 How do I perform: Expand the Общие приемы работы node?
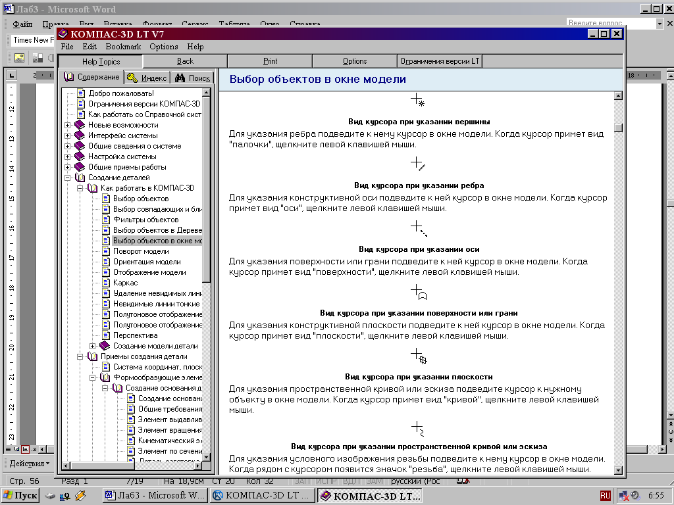[68, 167]
